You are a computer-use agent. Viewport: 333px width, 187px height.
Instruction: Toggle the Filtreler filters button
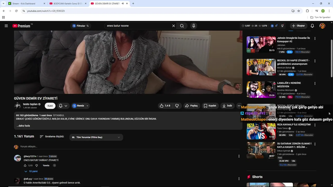coord(81,26)
